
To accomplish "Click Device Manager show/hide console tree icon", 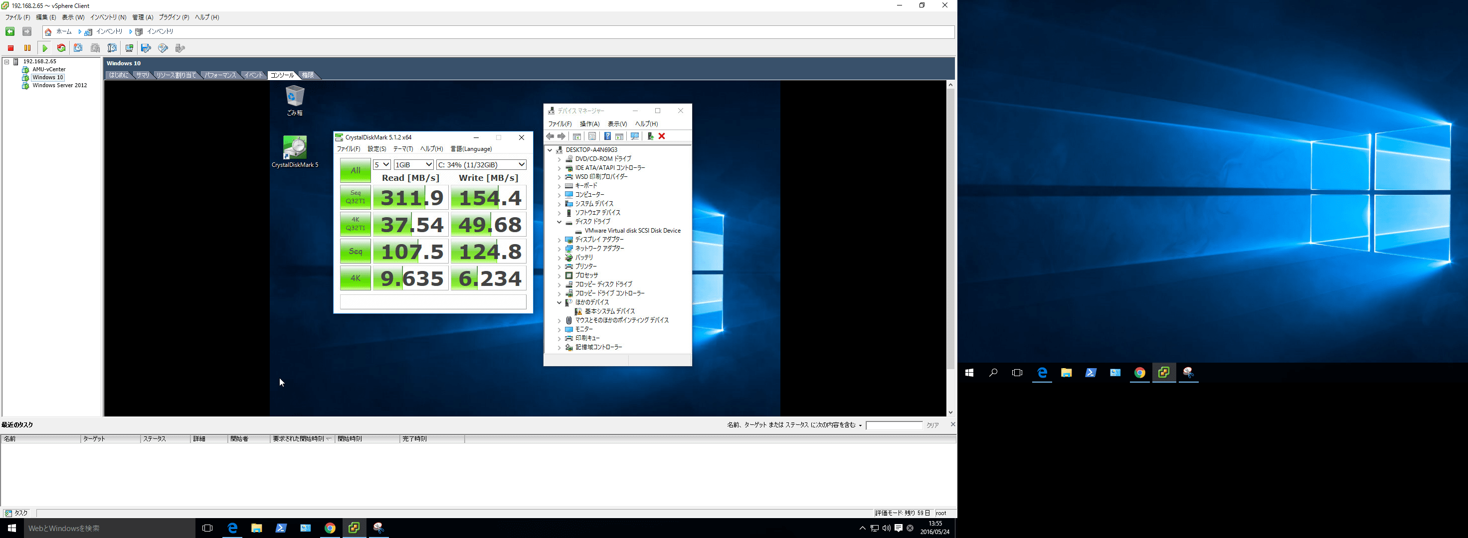I will (577, 136).
